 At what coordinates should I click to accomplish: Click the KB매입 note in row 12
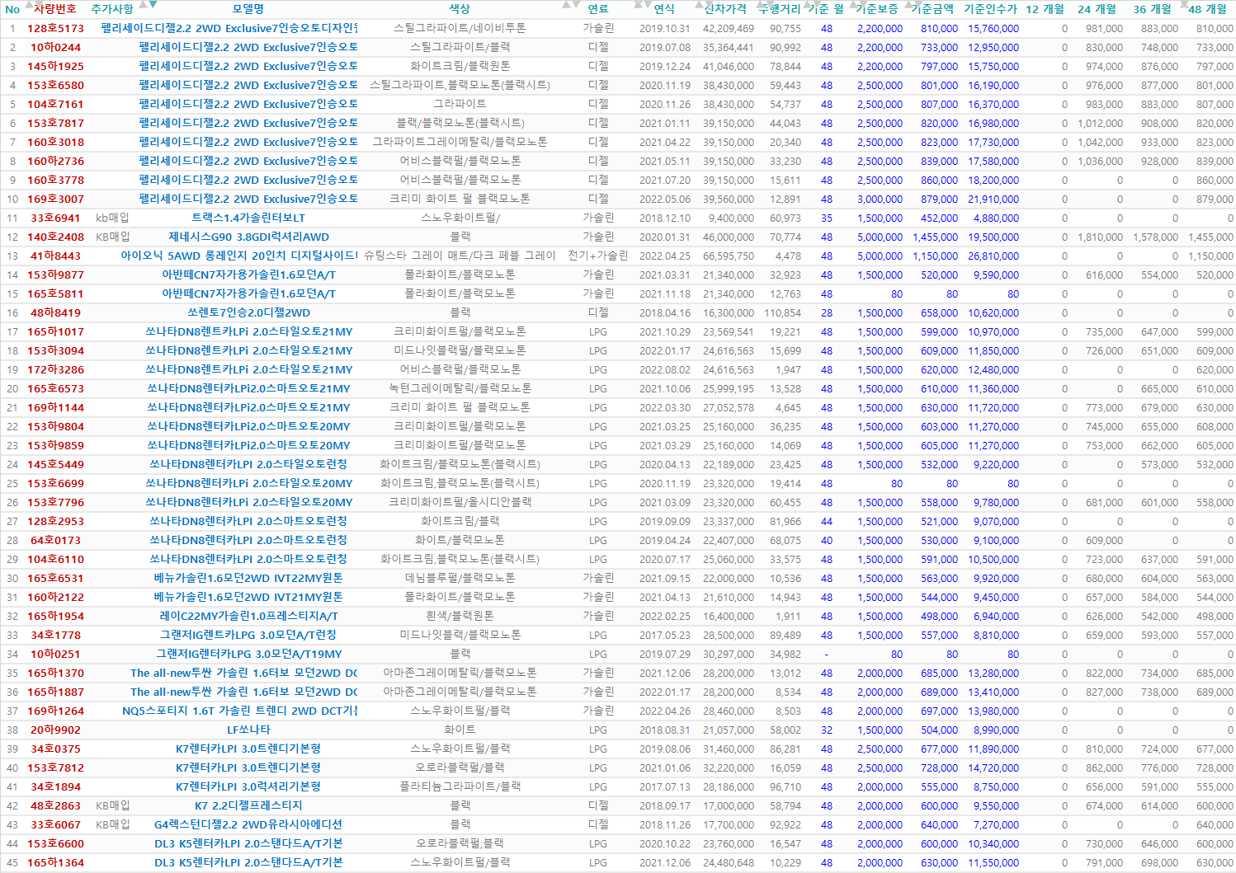click(112, 237)
